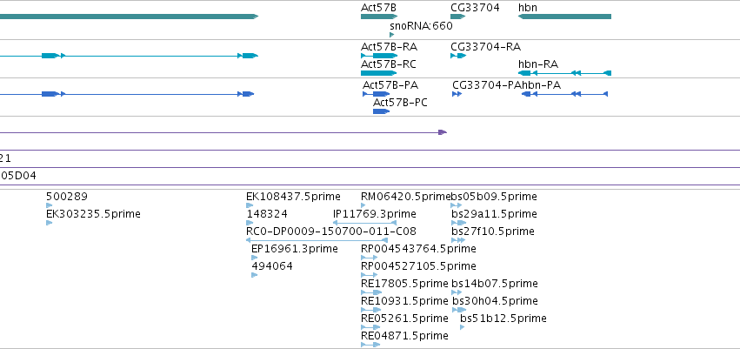Viewport: 740px width, 349px height.
Task: Select the RP004543764.5prime label
Action: coord(418,248)
